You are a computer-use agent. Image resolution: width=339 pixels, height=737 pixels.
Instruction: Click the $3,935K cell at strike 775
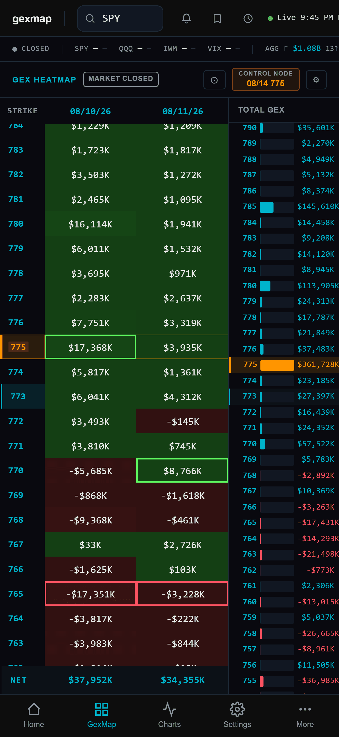pos(182,347)
